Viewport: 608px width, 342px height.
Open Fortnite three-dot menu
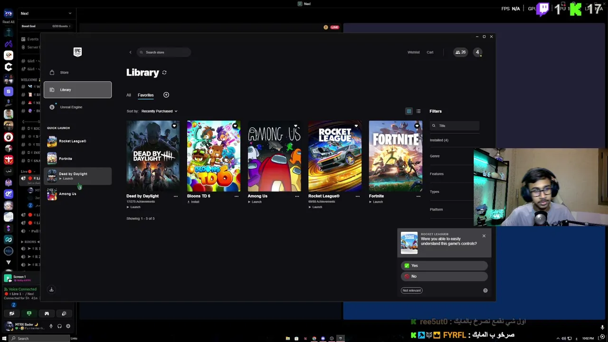click(x=418, y=196)
